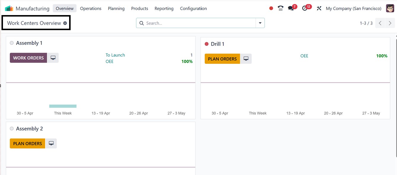Open Assembly 2 tablet view monitor icon

point(51,143)
